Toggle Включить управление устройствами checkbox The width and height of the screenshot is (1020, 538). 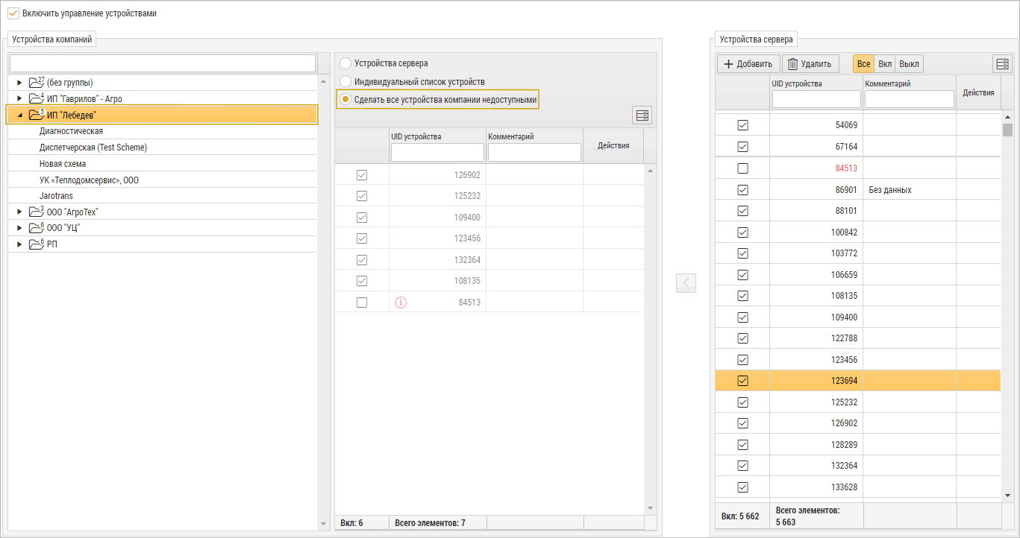point(13,13)
